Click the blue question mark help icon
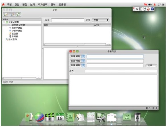The height and width of the screenshot is (127, 167). point(152,9)
